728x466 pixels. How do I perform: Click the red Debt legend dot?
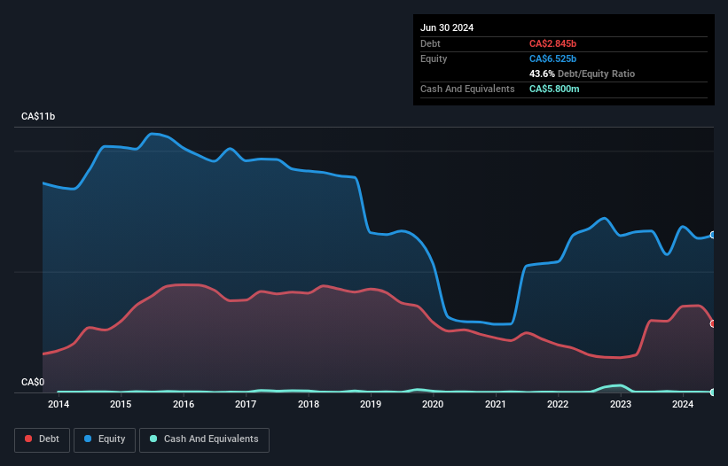pyautogui.click(x=28, y=439)
